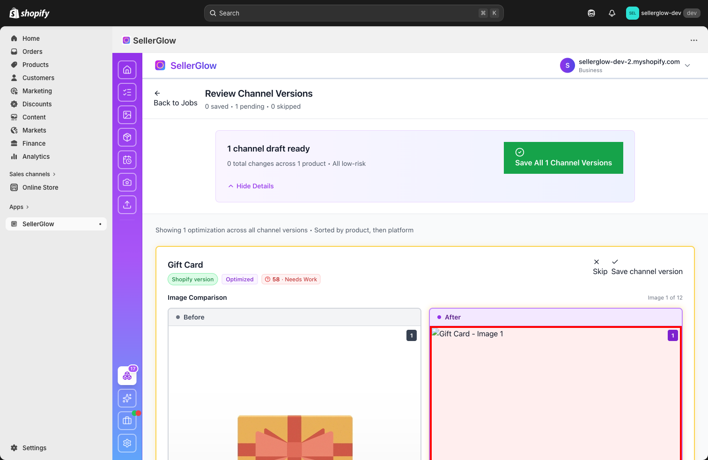Go Back to Jobs
This screenshot has height=460, width=708.
(175, 98)
